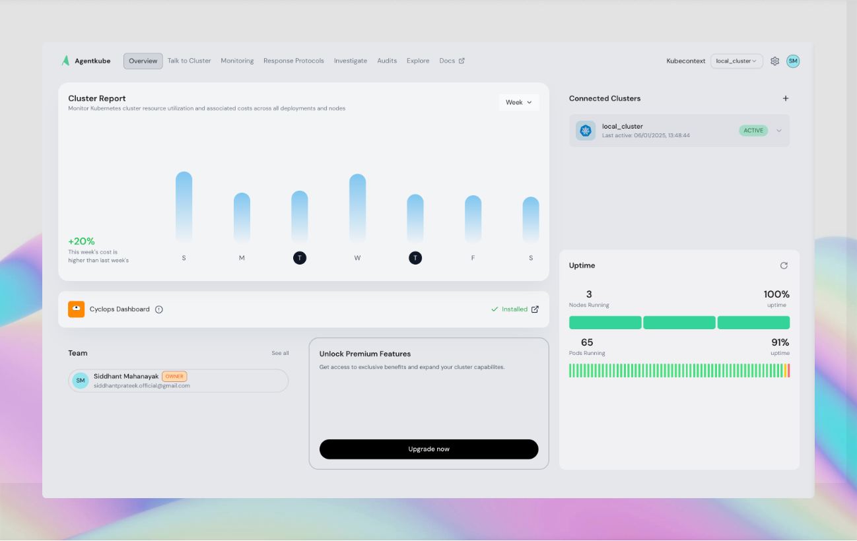Click the first green node uptime bar
The width and height of the screenshot is (857, 541).
click(605, 323)
